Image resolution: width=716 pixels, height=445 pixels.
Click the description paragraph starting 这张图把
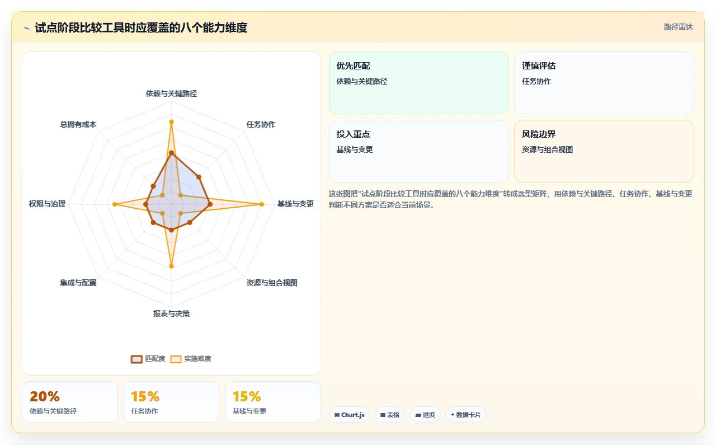coord(511,199)
